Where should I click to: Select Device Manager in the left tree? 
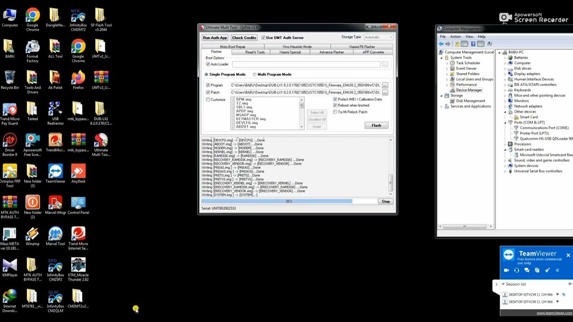point(469,90)
